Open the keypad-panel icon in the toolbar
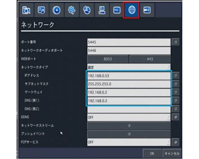 click(x=116, y=10)
